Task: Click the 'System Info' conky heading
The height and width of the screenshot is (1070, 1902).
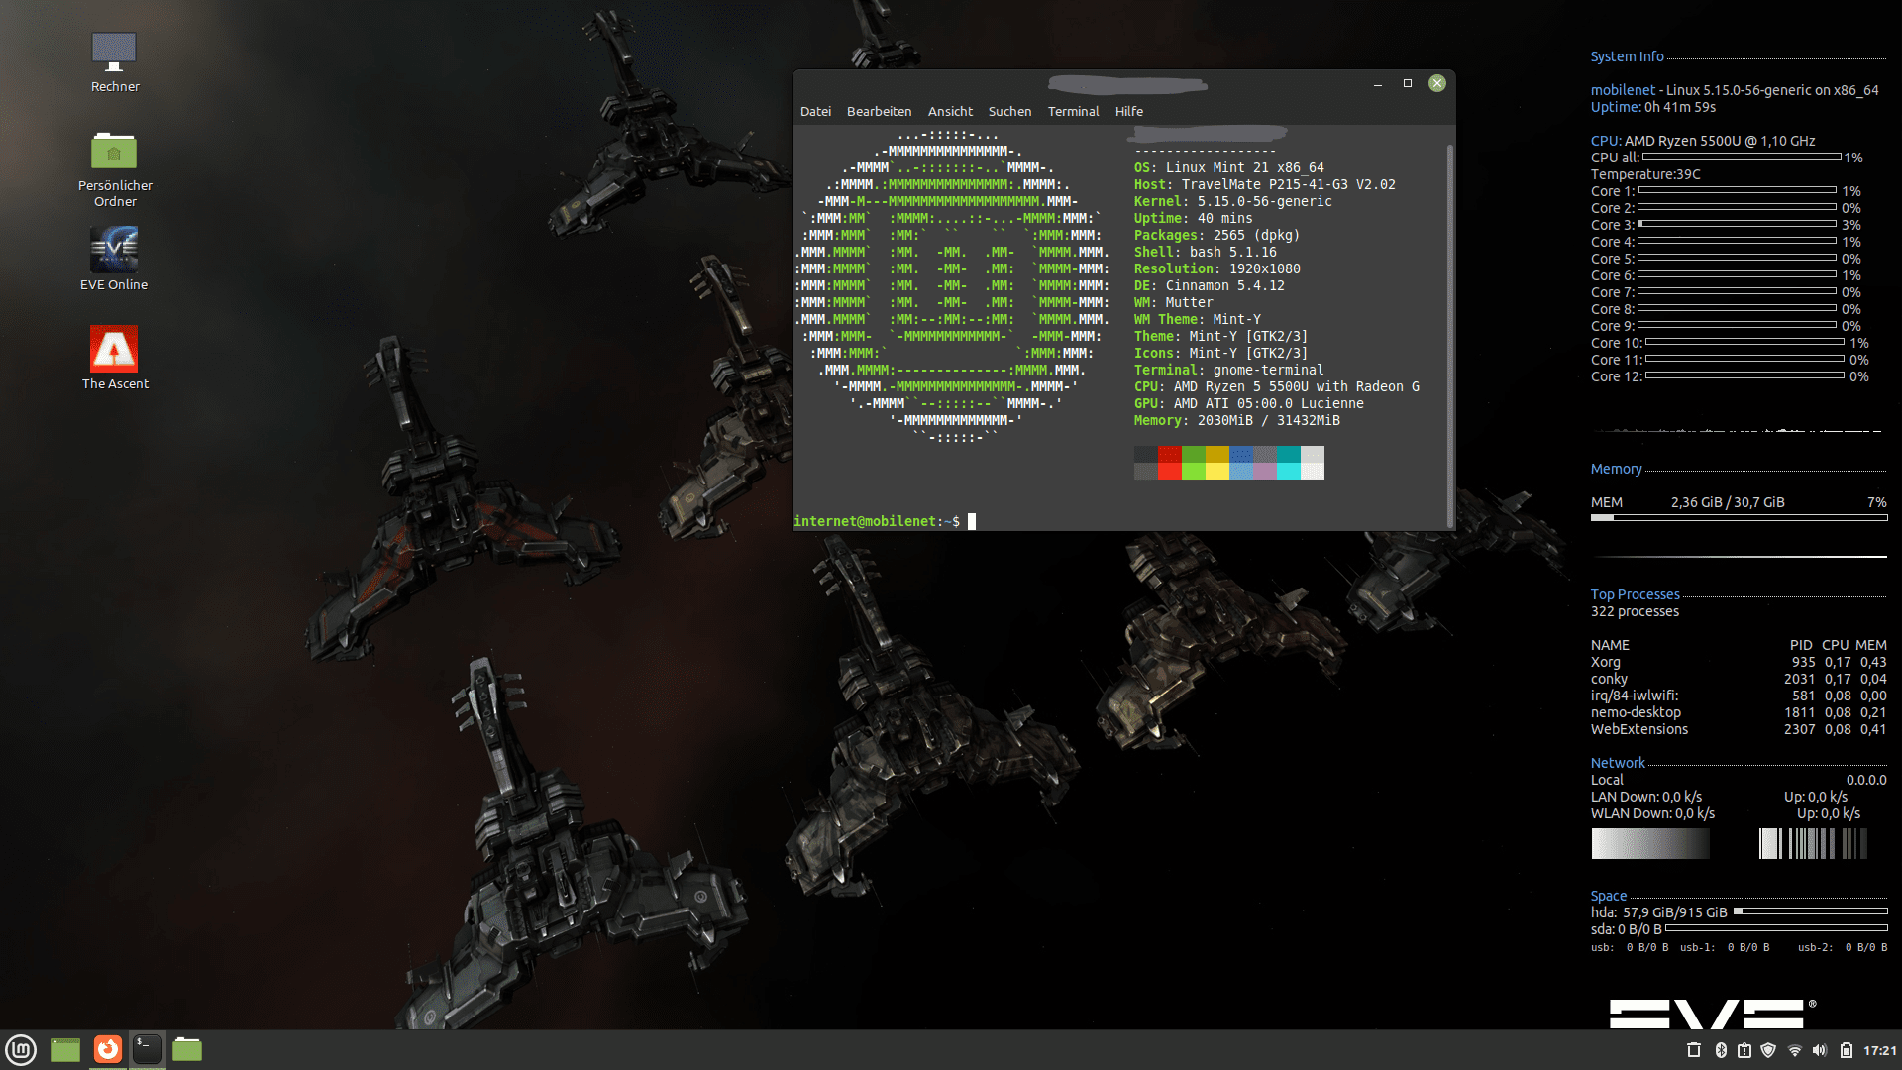Action: [1627, 56]
